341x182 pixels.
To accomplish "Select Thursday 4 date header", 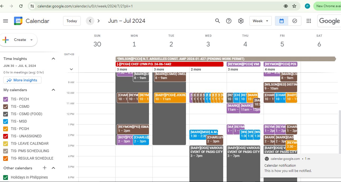I will [245, 44].
